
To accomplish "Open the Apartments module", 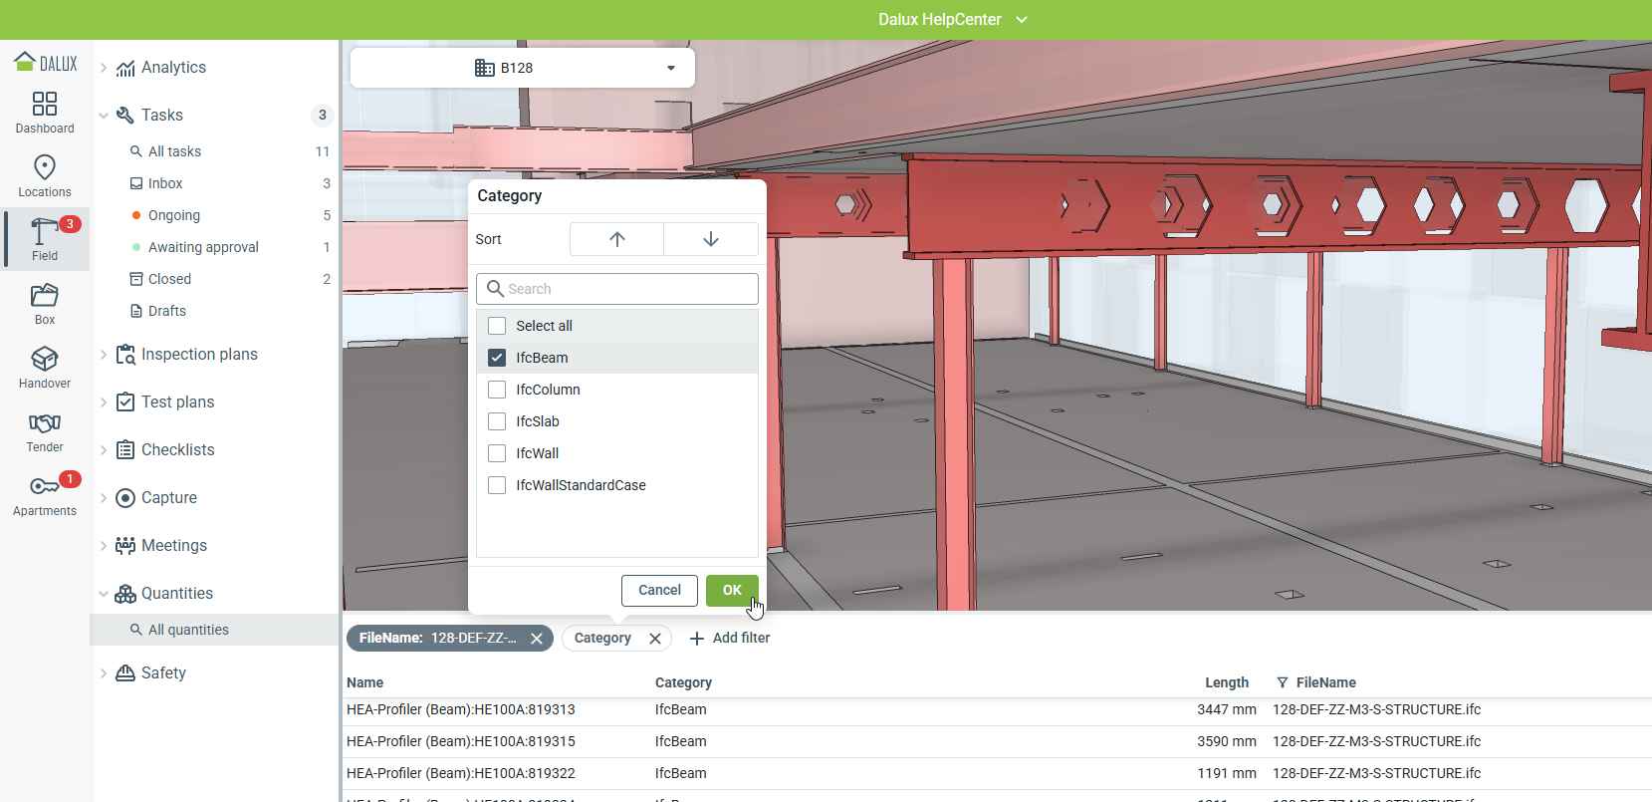I will 45,495.
